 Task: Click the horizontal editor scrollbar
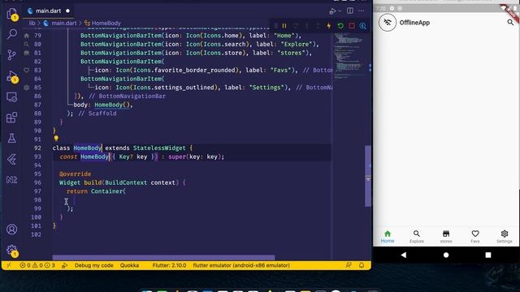pyautogui.click(x=163, y=257)
